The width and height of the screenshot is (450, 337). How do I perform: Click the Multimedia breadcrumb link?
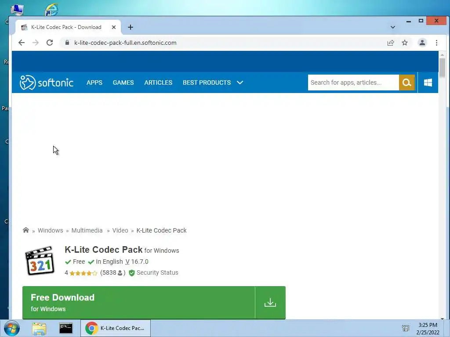(x=87, y=230)
